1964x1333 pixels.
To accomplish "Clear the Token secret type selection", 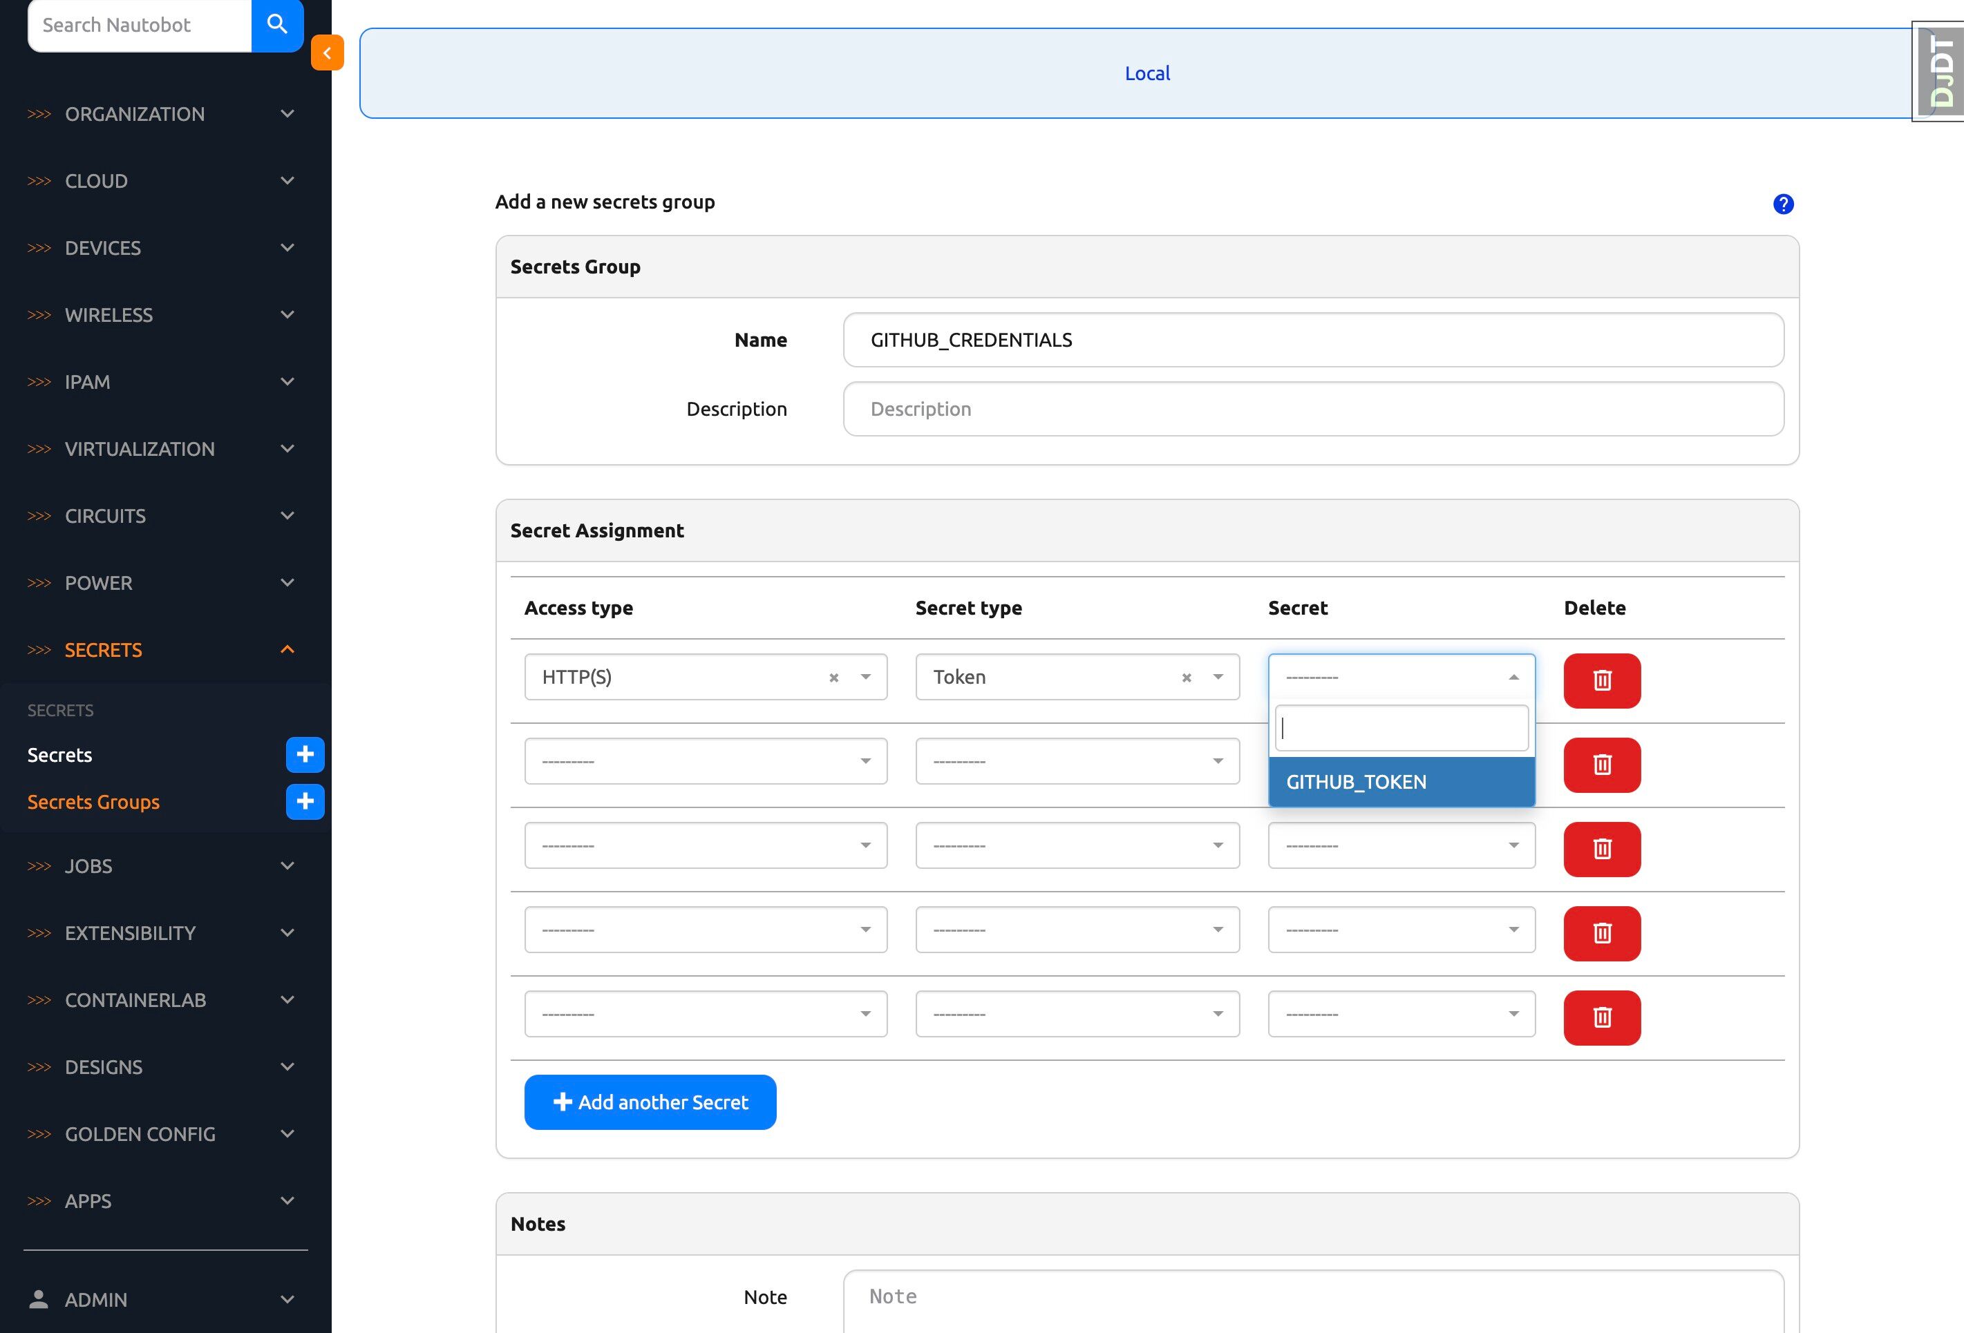I will tap(1186, 678).
